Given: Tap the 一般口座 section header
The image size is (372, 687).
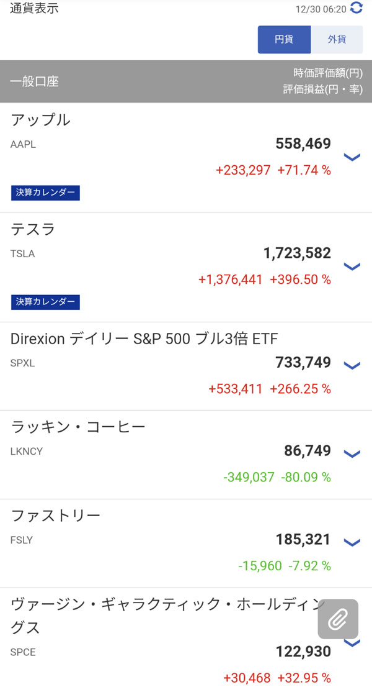Looking at the screenshot, I should 35,81.
